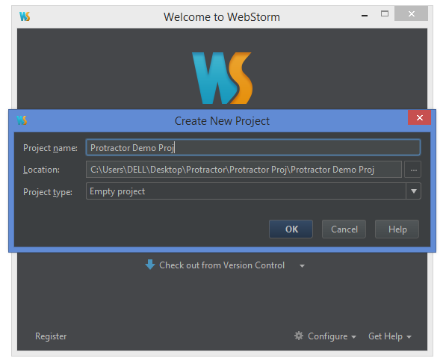The width and height of the screenshot is (446, 364).
Task: Focus the Project name input field
Action: click(253, 147)
